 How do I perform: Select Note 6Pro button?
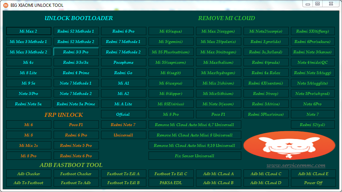(313, 104)
